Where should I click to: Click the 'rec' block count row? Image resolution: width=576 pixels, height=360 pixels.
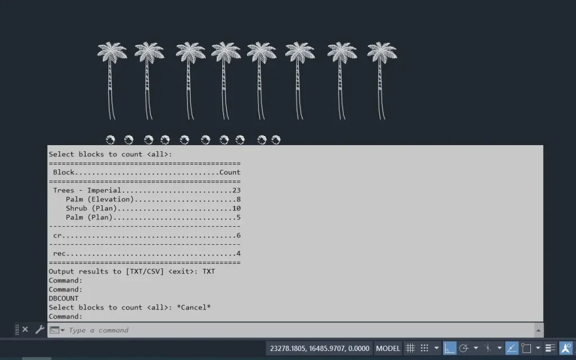(x=147, y=253)
